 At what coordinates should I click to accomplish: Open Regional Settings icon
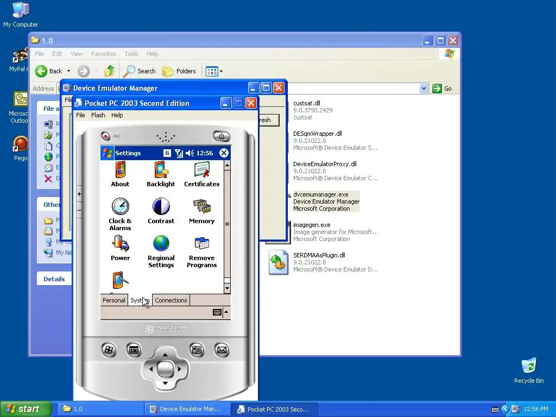161,251
